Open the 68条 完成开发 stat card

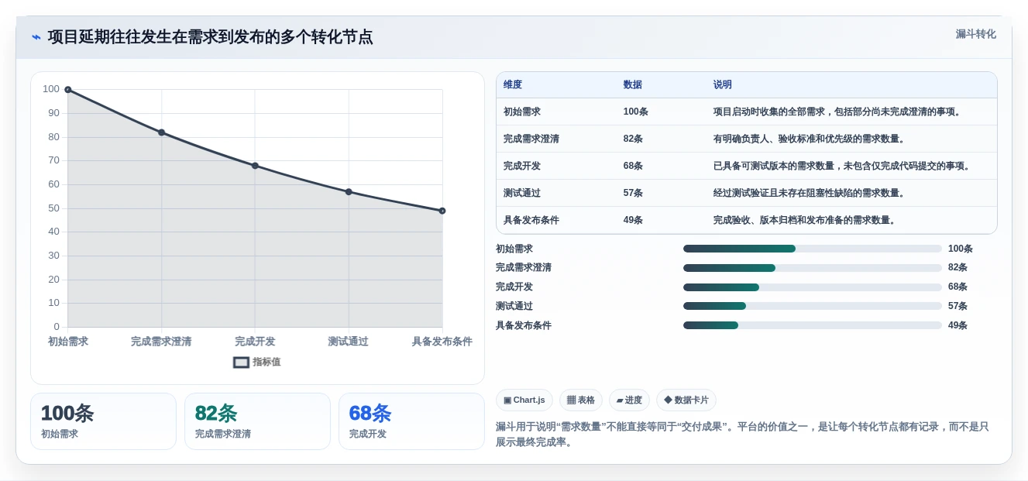point(411,421)
